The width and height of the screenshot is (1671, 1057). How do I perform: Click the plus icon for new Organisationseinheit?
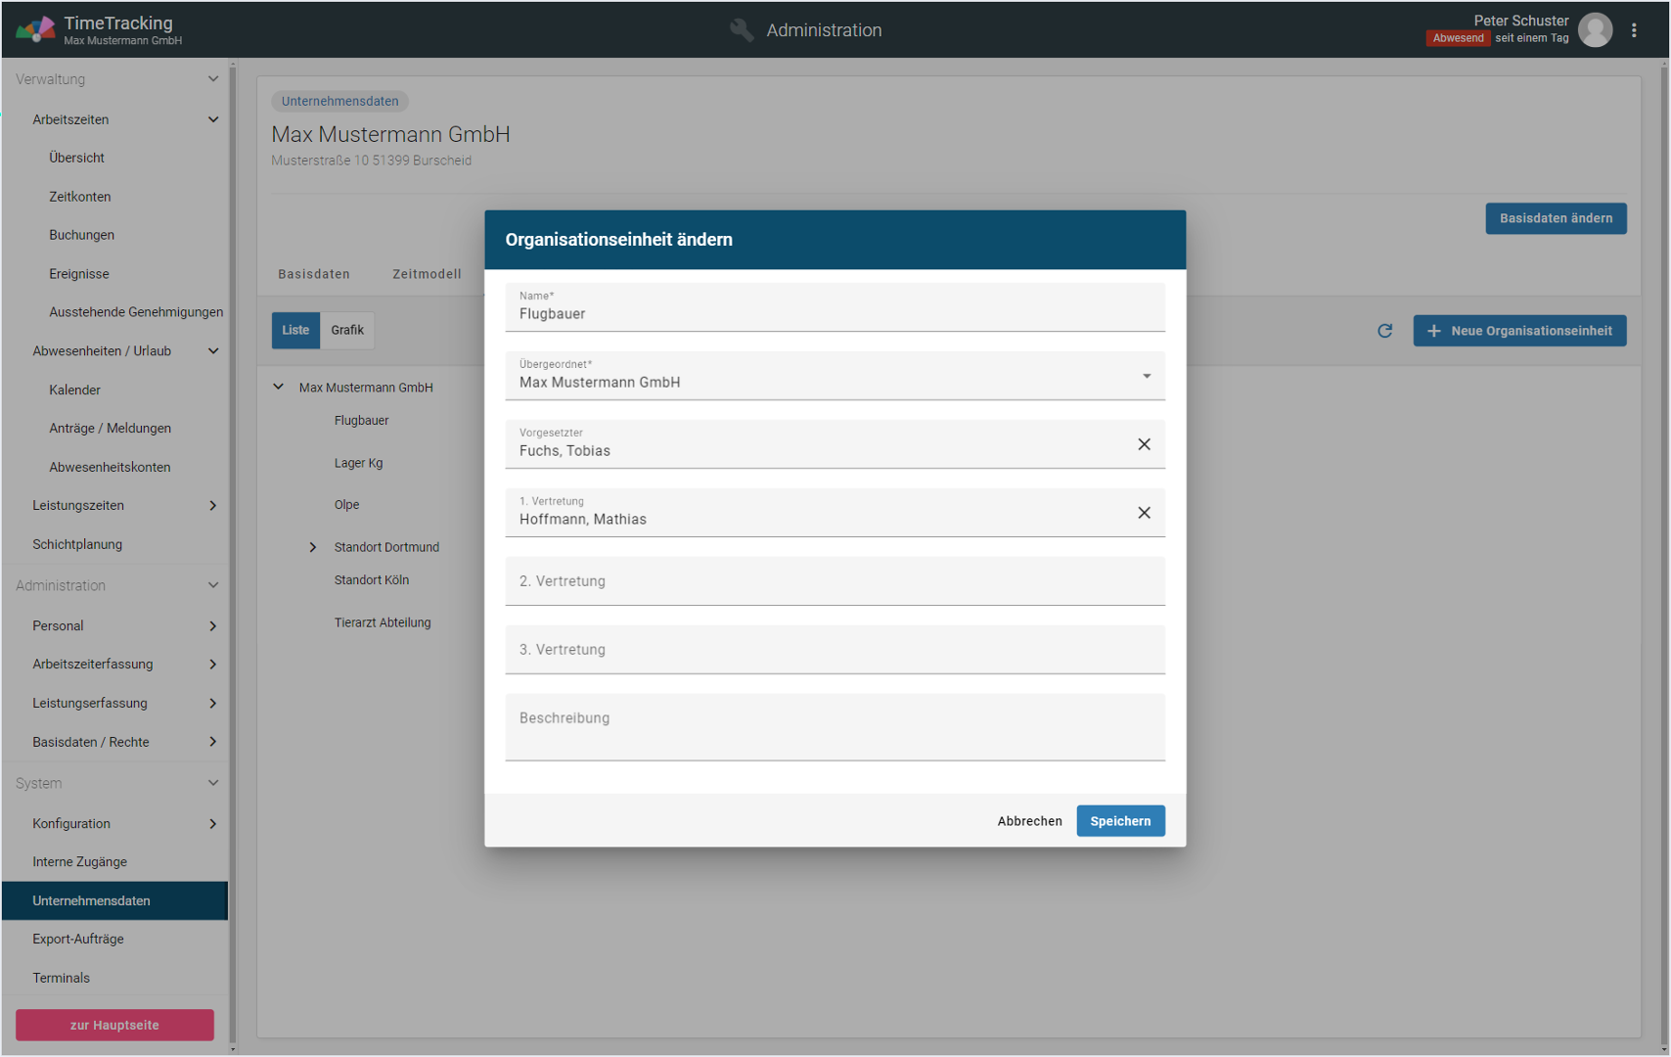tap(1433, 331)
